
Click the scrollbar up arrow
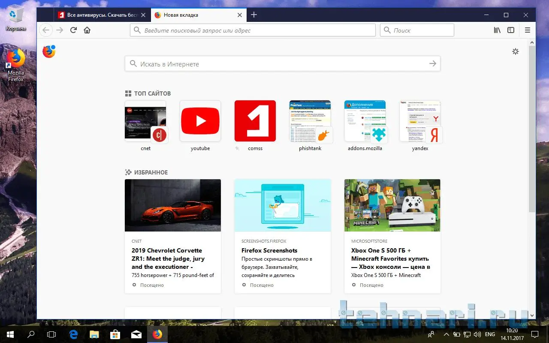(x=532, y=42)
